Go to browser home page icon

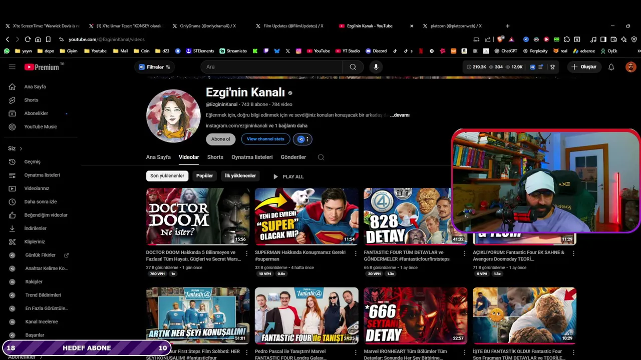pyautogui.click(x=38, y=39)
